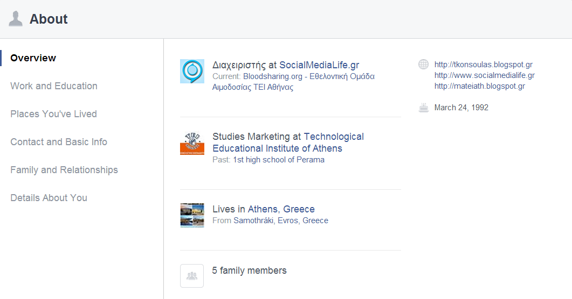
Task: Switch to Work and Education section
Action: [54, 86]
